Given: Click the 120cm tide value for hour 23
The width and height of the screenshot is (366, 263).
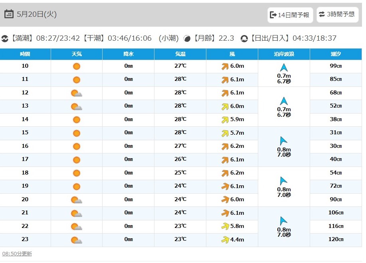Looking at the screenshot, I should click(x=336, y=239).
